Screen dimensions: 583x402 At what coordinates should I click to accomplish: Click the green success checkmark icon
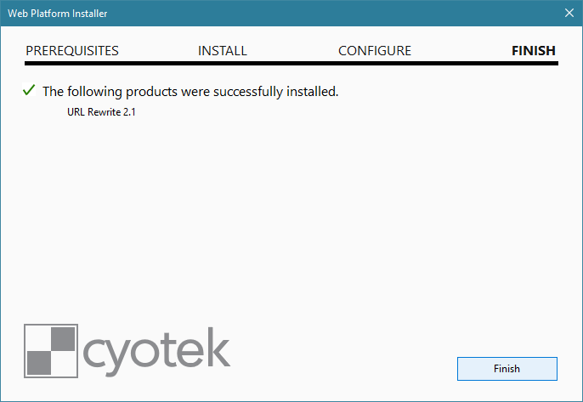point(29,89)
